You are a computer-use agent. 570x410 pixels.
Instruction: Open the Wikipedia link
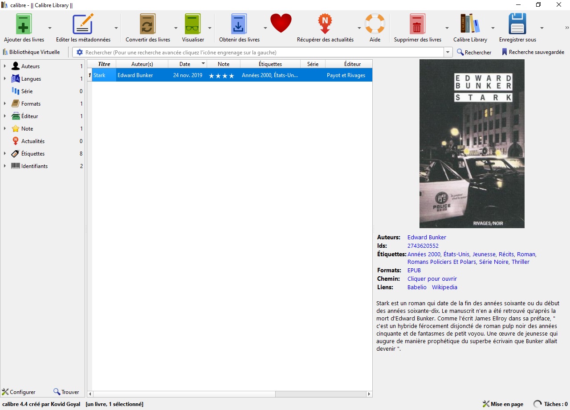(x=444, y=287)
